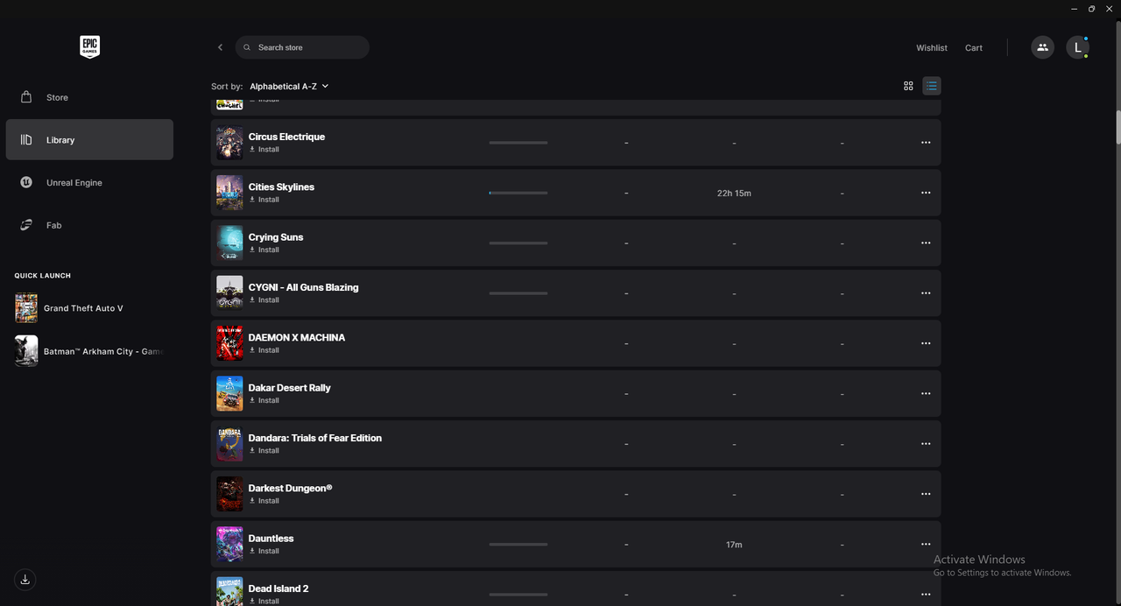Install Circus Electrique
This screenshot has height=606, width=1121.
coord(264,150)
